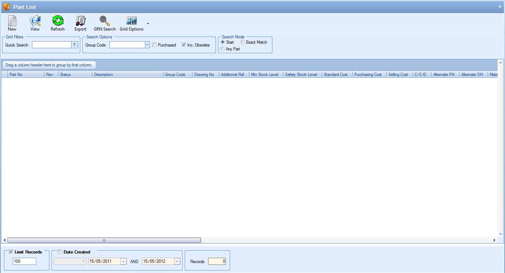505x273 pixels.
Task: Select the Any Part search mode
Action: [x=223, y=49]
